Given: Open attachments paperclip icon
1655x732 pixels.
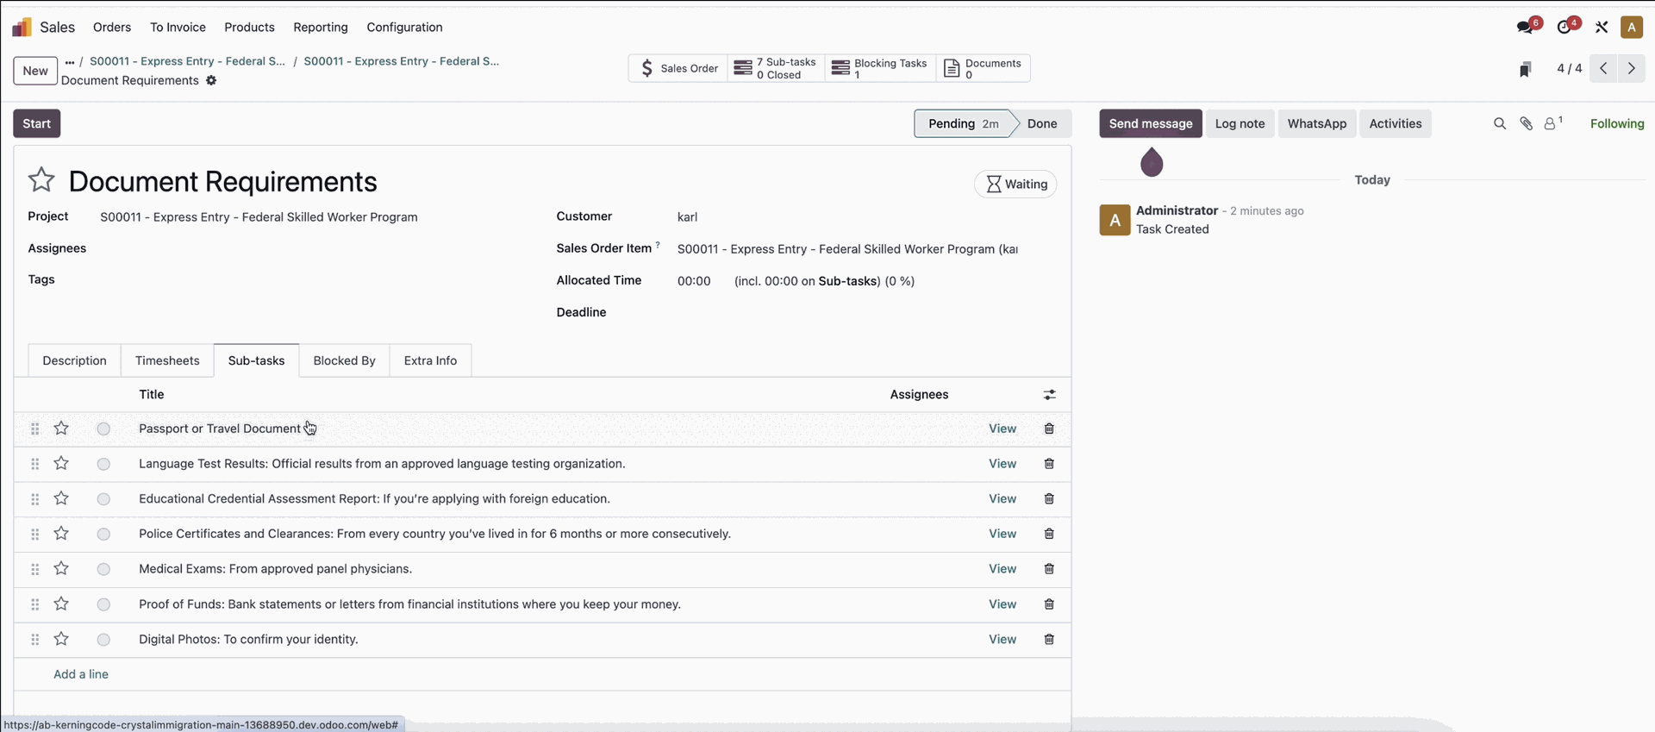Looking at the screenshot, I should (1526, 124).
